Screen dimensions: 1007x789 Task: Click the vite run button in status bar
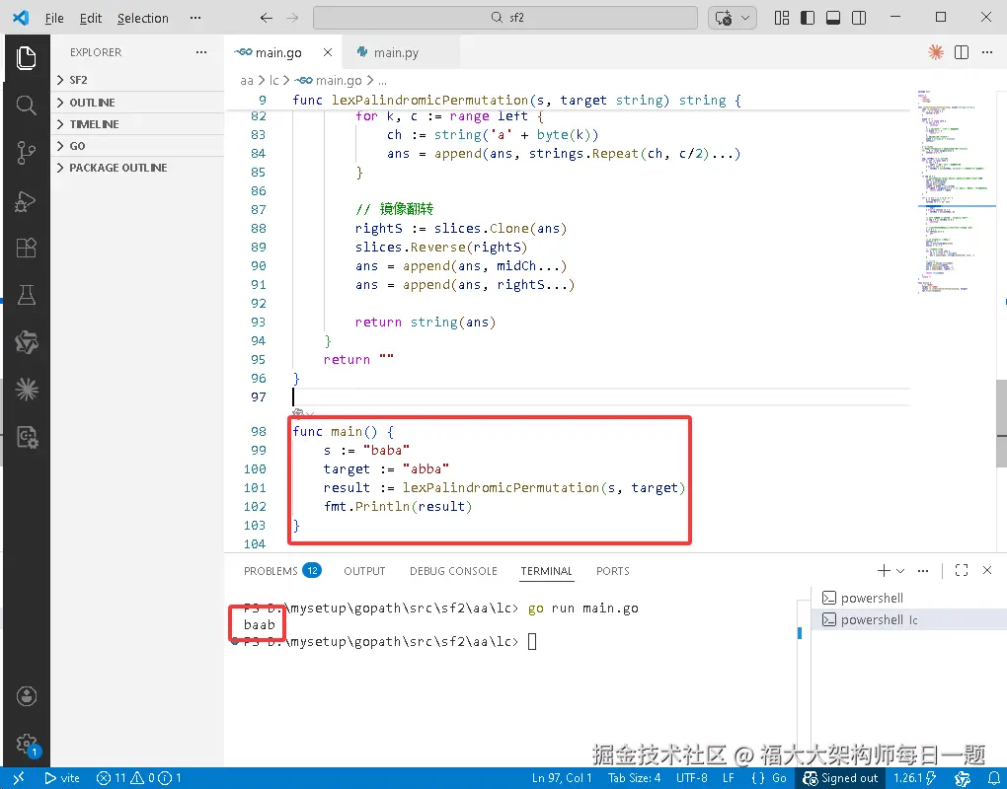pos(62,778)
